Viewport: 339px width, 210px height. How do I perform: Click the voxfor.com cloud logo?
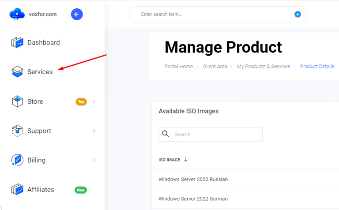(x=17, y=14)
